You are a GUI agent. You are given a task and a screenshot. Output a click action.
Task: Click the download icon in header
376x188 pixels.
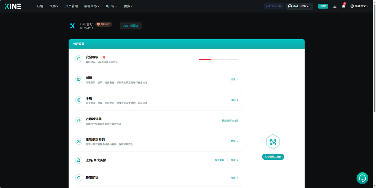(x=335, y=6)
